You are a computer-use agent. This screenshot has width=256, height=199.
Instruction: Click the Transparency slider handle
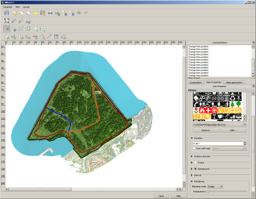[x=208, y=191]
